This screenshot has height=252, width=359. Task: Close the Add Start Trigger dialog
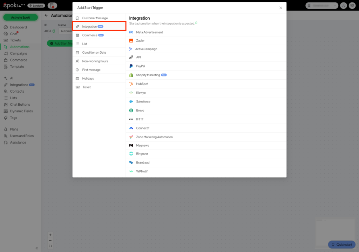[x=280, y=8]
